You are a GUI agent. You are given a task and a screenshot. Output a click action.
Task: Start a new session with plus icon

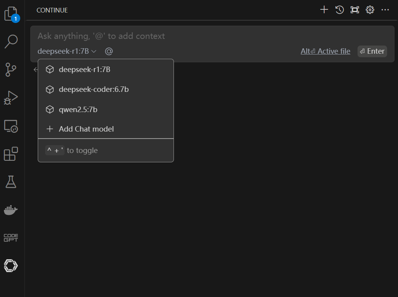click(324, 10)
